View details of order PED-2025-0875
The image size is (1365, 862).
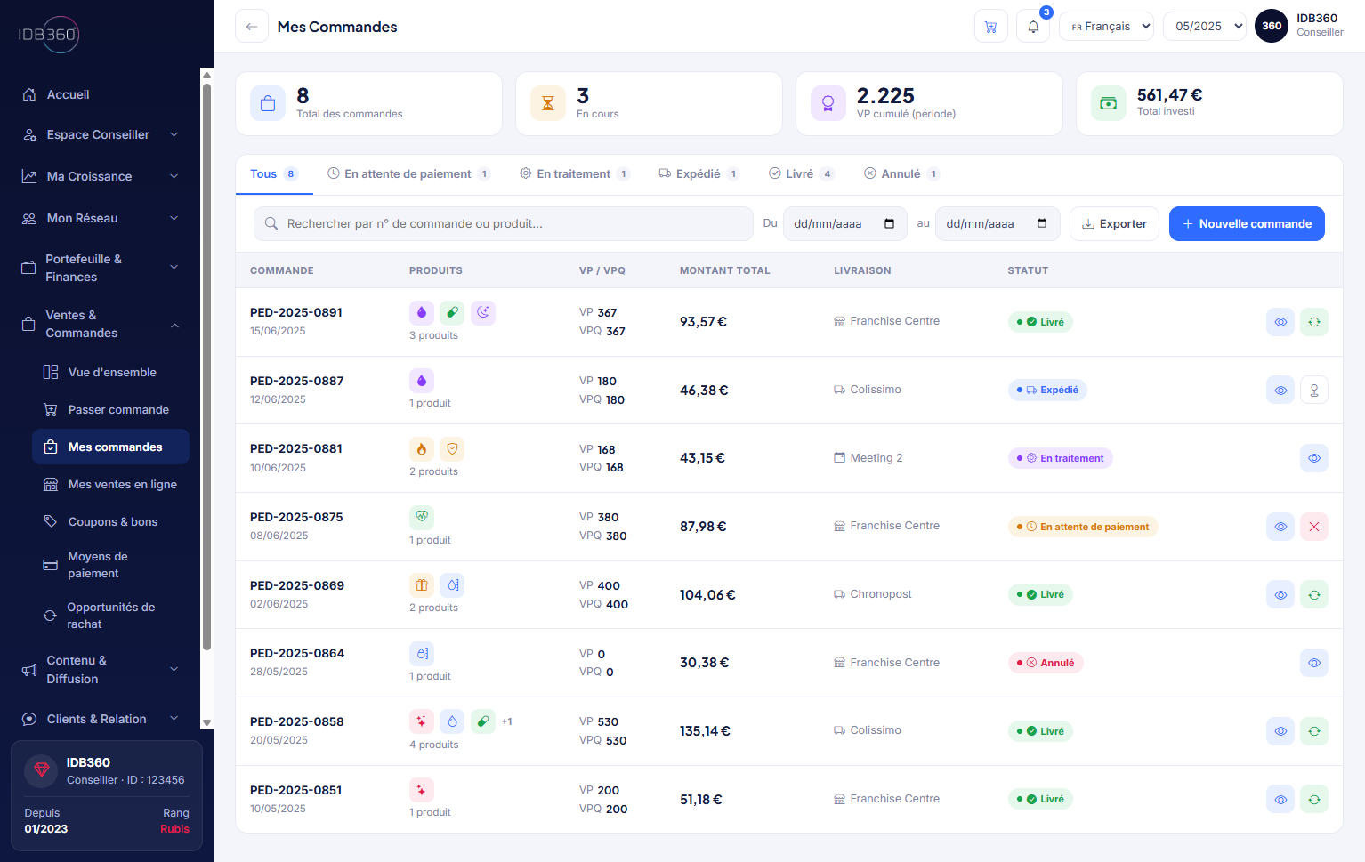1280,527
